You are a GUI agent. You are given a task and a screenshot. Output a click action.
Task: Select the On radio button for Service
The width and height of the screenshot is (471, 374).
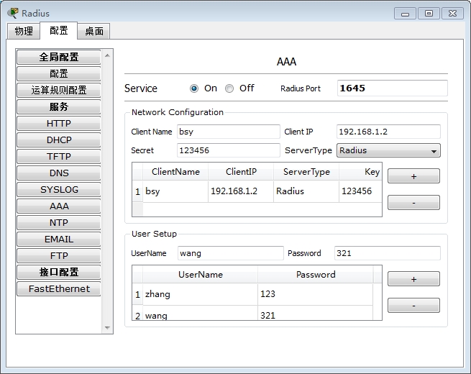[x=194, y=88]
